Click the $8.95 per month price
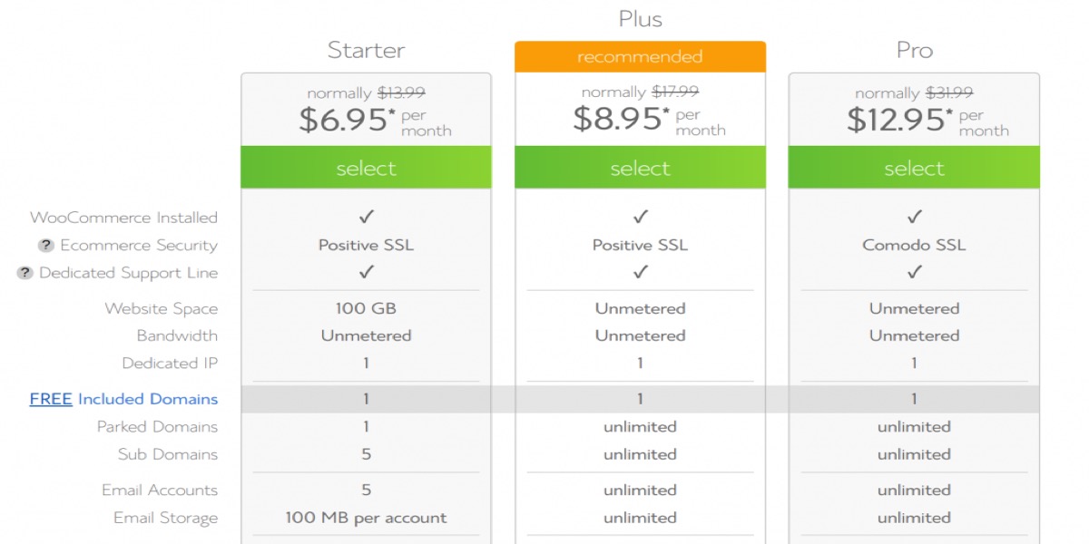1089x544 pixels. click(618, 120)
